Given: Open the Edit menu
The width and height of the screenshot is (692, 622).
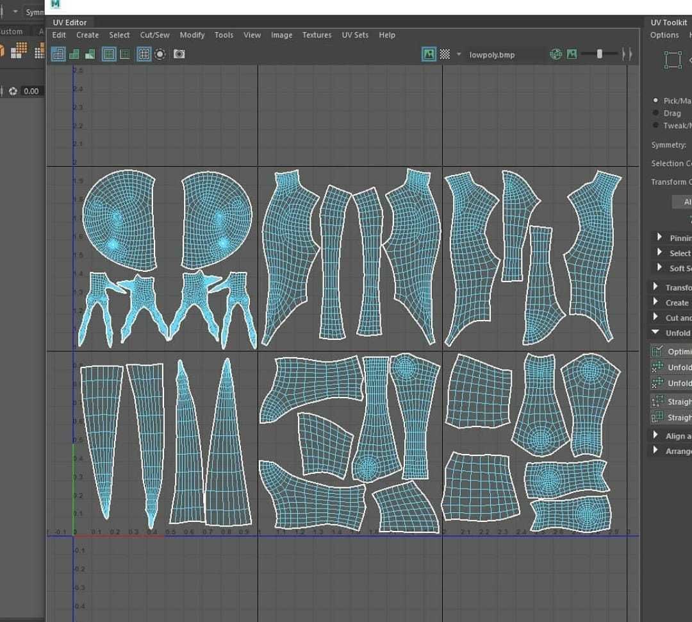Looking at the screenshot, I should click(59, 35).
